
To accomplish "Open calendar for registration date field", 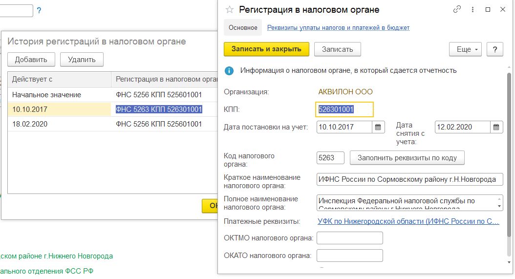I will [378, 127].
